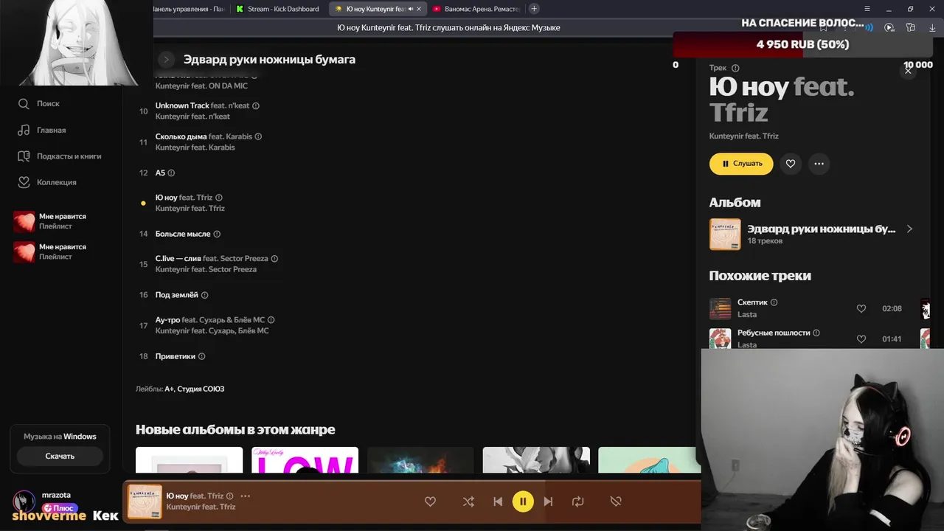Play track Приветики
Screen dimensions: 944x531
[x=176, y=356]
